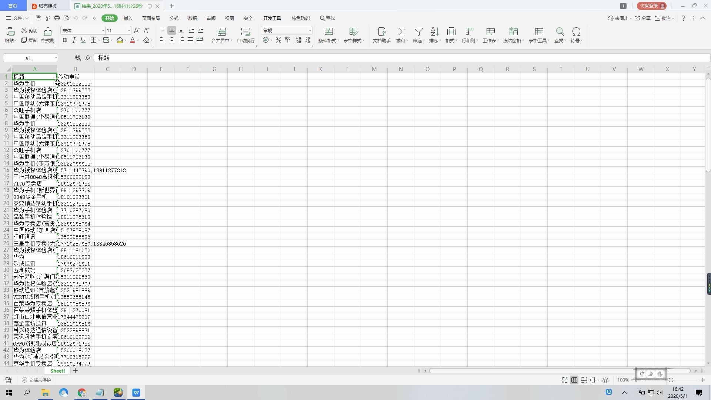
Task: Click the fx insert function icon
Action: [x=88, y=58]
